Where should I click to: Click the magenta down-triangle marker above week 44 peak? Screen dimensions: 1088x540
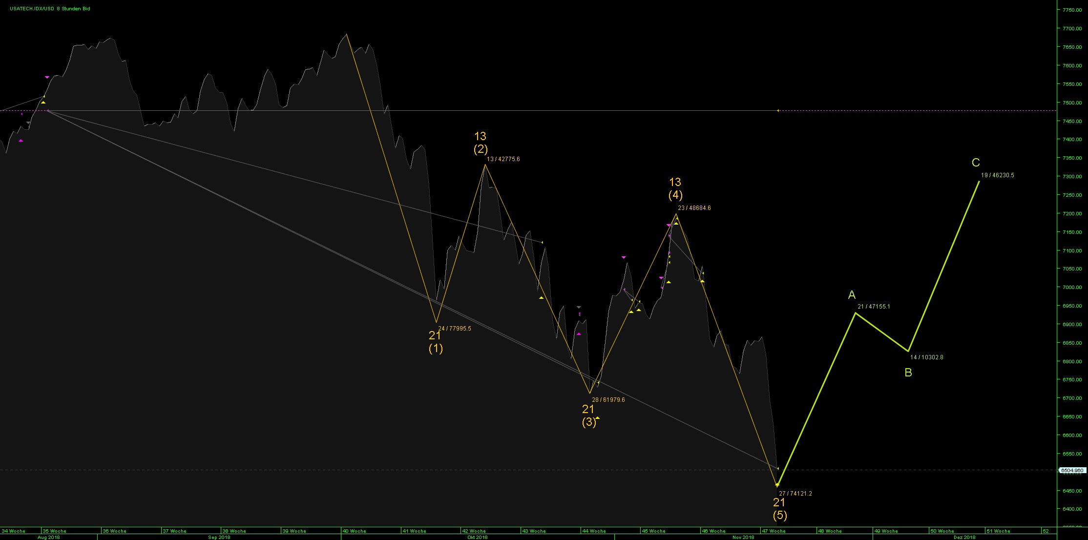pyautogui.click(x=624, y=257)
